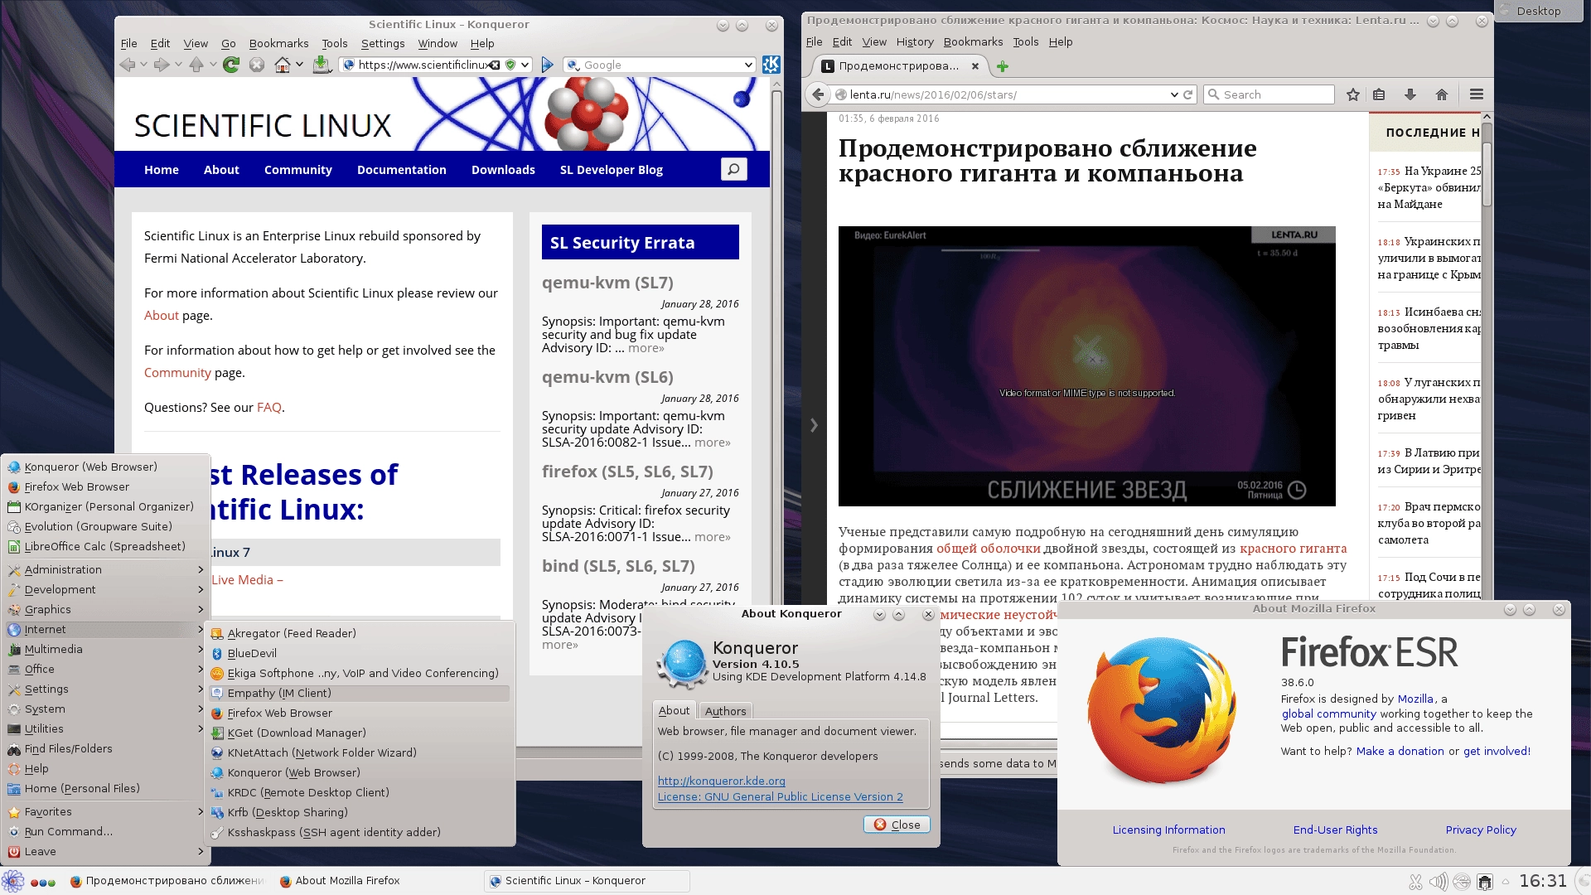1591x895 pixels.
Task: Open the Privacy Policy link in About Firefox
Action: pyautogui.click(x=1481, y=830)
